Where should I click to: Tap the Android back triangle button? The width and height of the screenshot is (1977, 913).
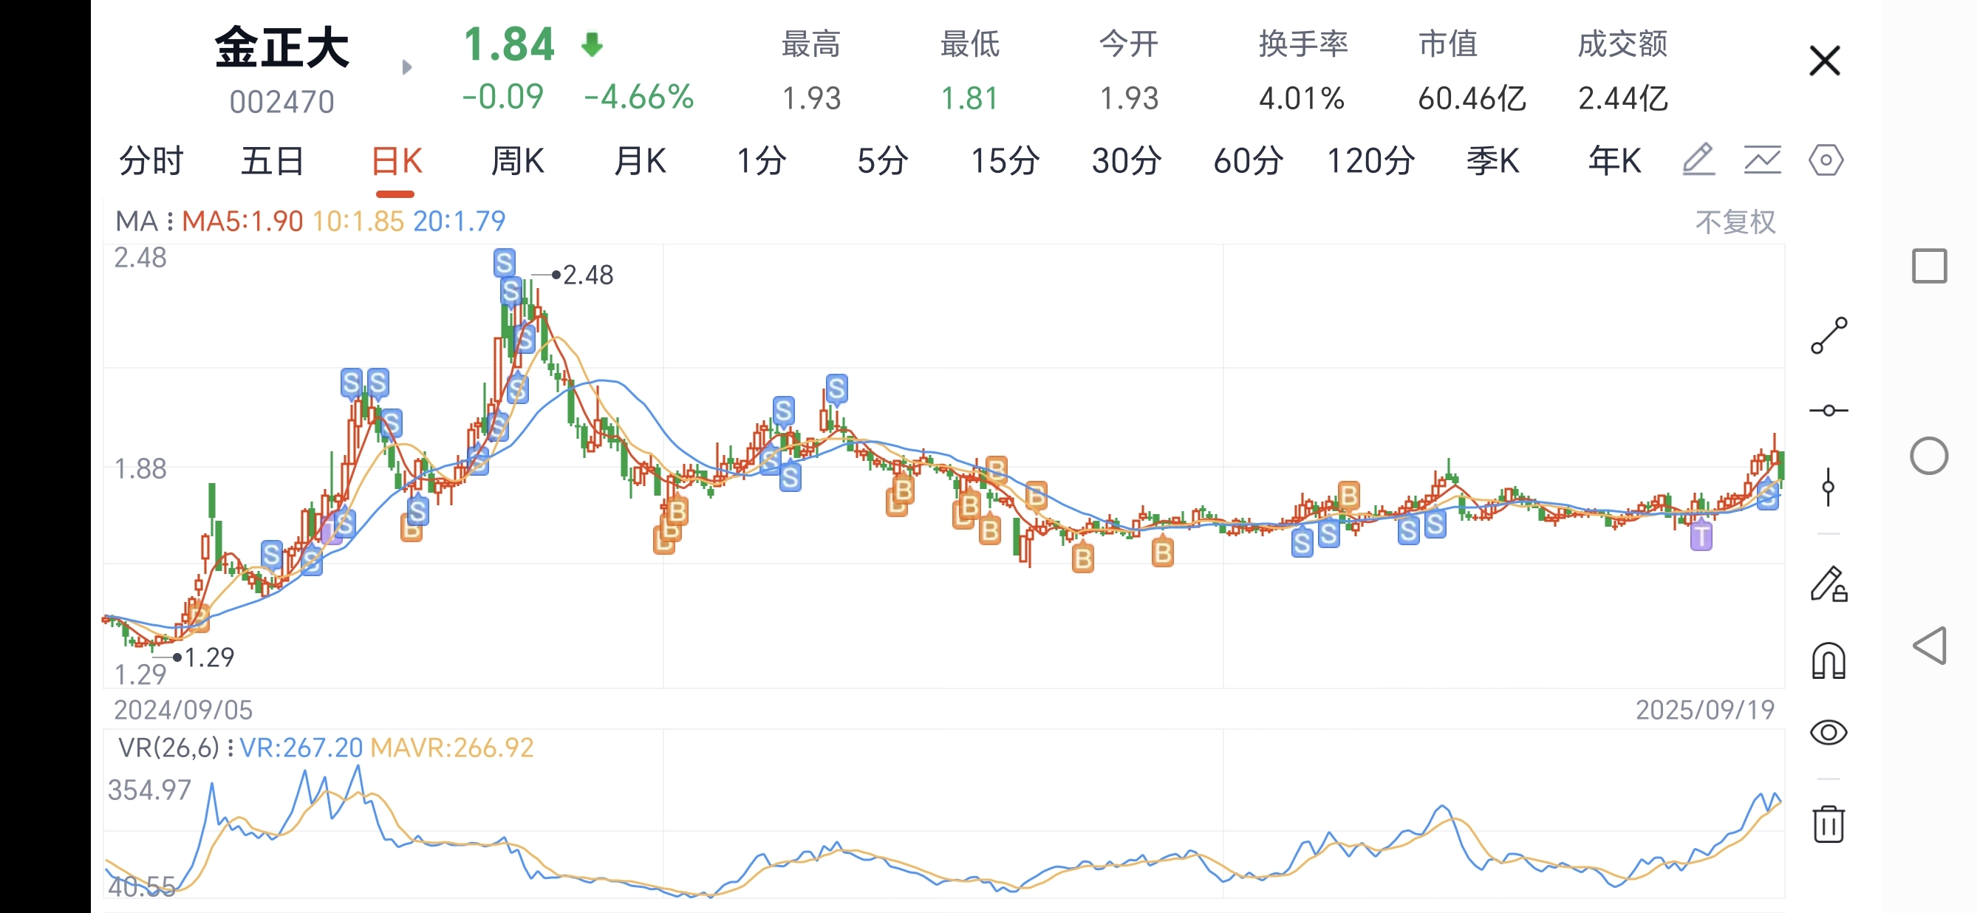pos(1930,646)
